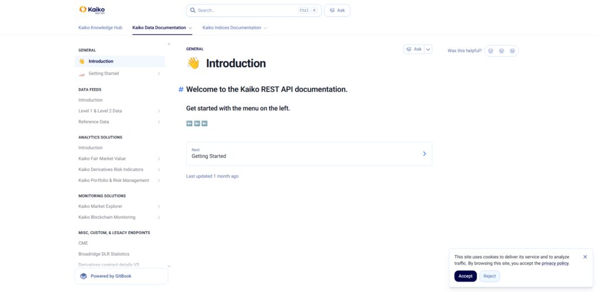Accept cookies
This screenshot has width=598, height=292.
coord(465,276)
